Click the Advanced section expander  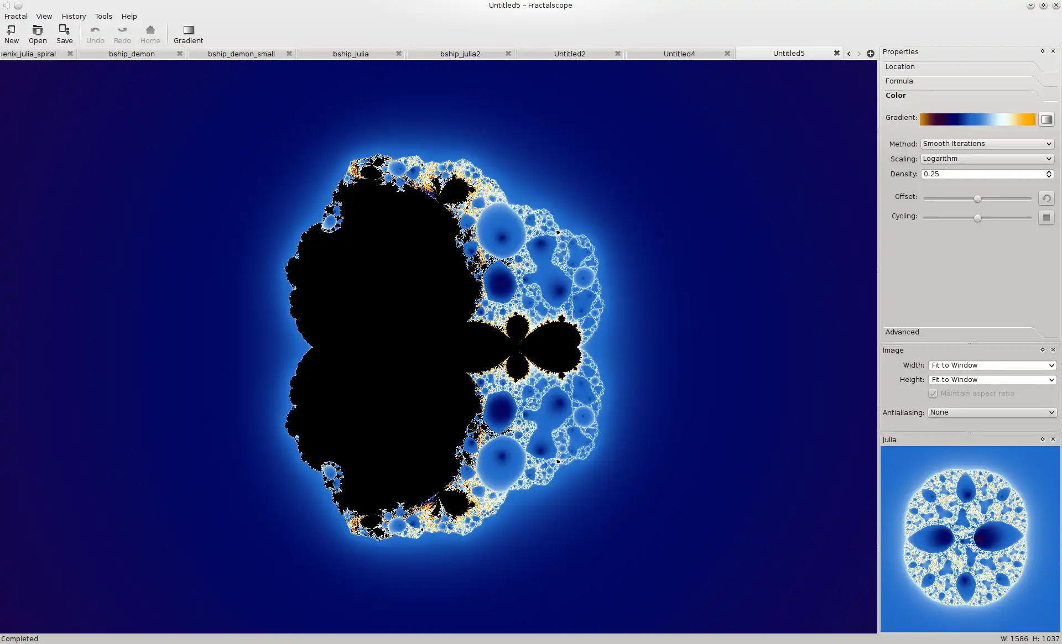(901, 332)
